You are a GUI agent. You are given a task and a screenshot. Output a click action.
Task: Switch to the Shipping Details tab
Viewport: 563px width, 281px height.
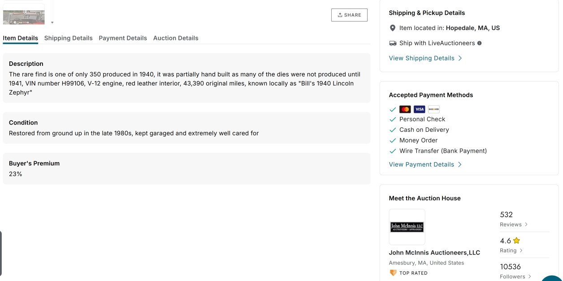(68, 38)
